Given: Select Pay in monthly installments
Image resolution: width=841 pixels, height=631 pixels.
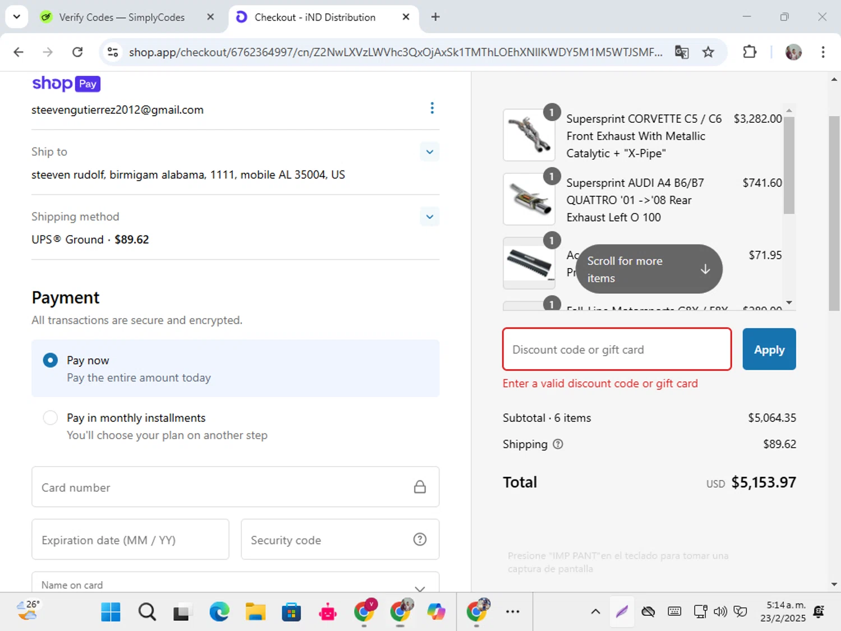Looking at the screenshot, I should 50,418.
